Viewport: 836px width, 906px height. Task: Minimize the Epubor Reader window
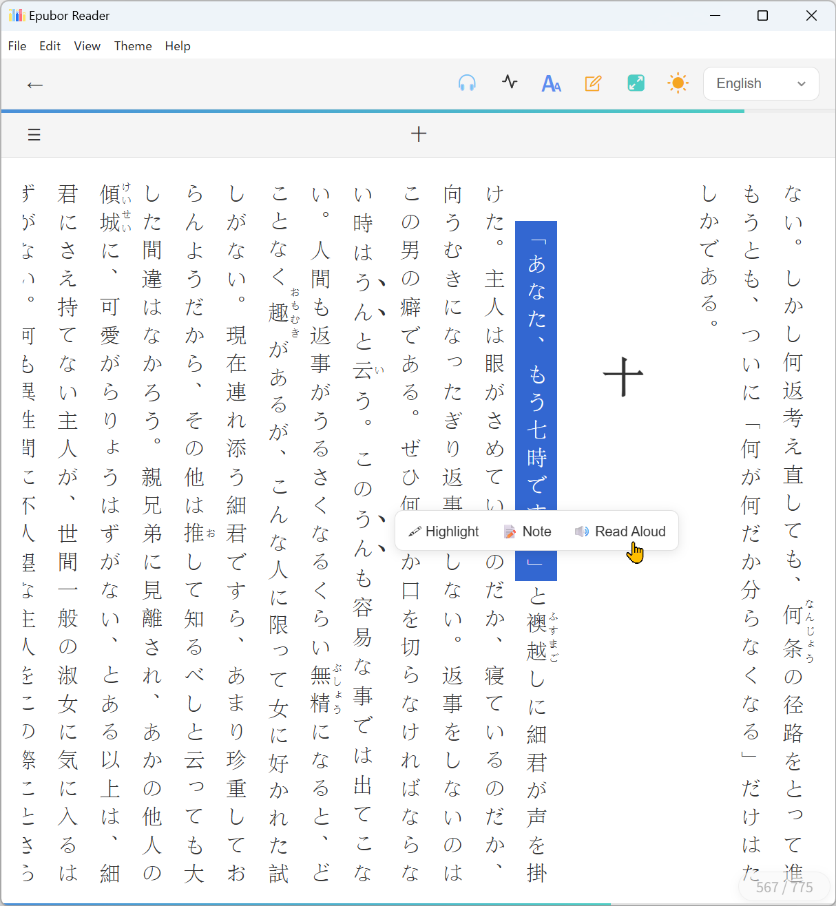point(715,15)
